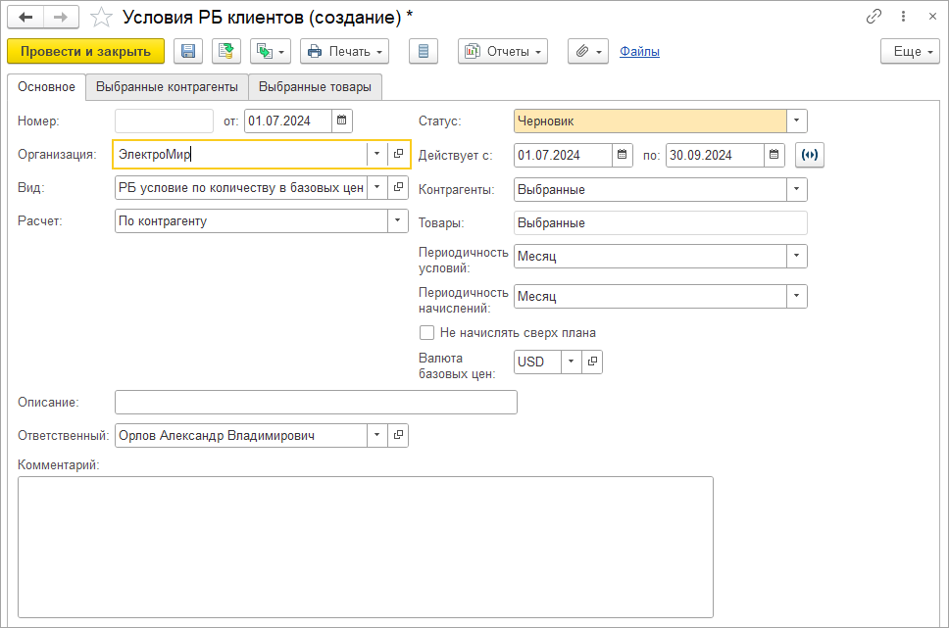
Task: Open the create-based-on icon menu
Action: click(271, 52)
